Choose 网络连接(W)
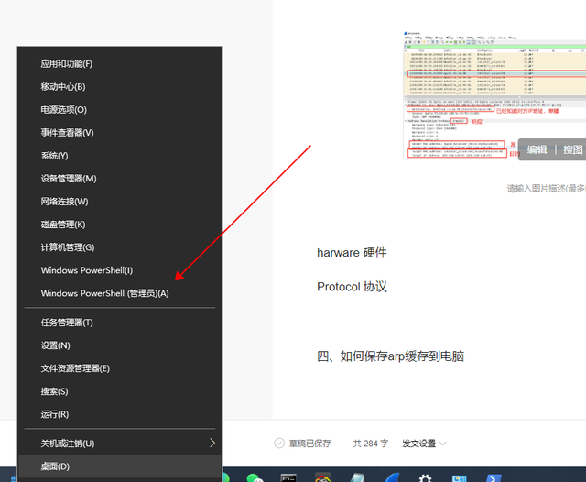The width and height of the screenshot is (586, 482). click(x=120, y=202)
